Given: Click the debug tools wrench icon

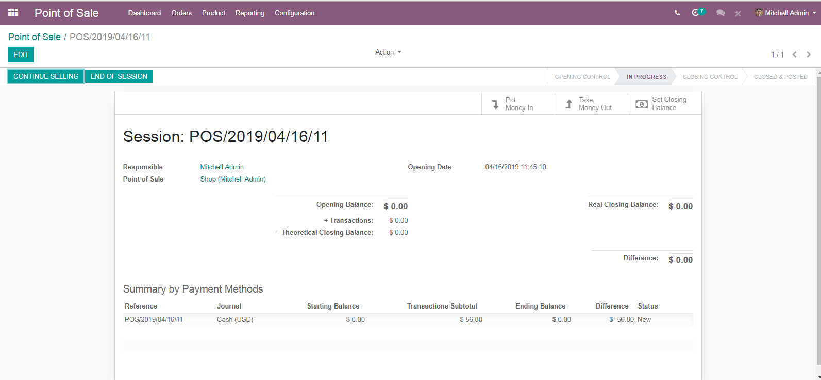Looking at the screenshot, I should 738,13.
